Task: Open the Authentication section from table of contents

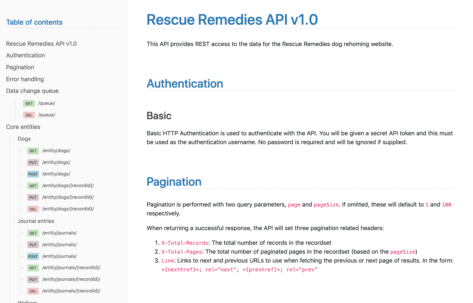Action: [26, 55]
